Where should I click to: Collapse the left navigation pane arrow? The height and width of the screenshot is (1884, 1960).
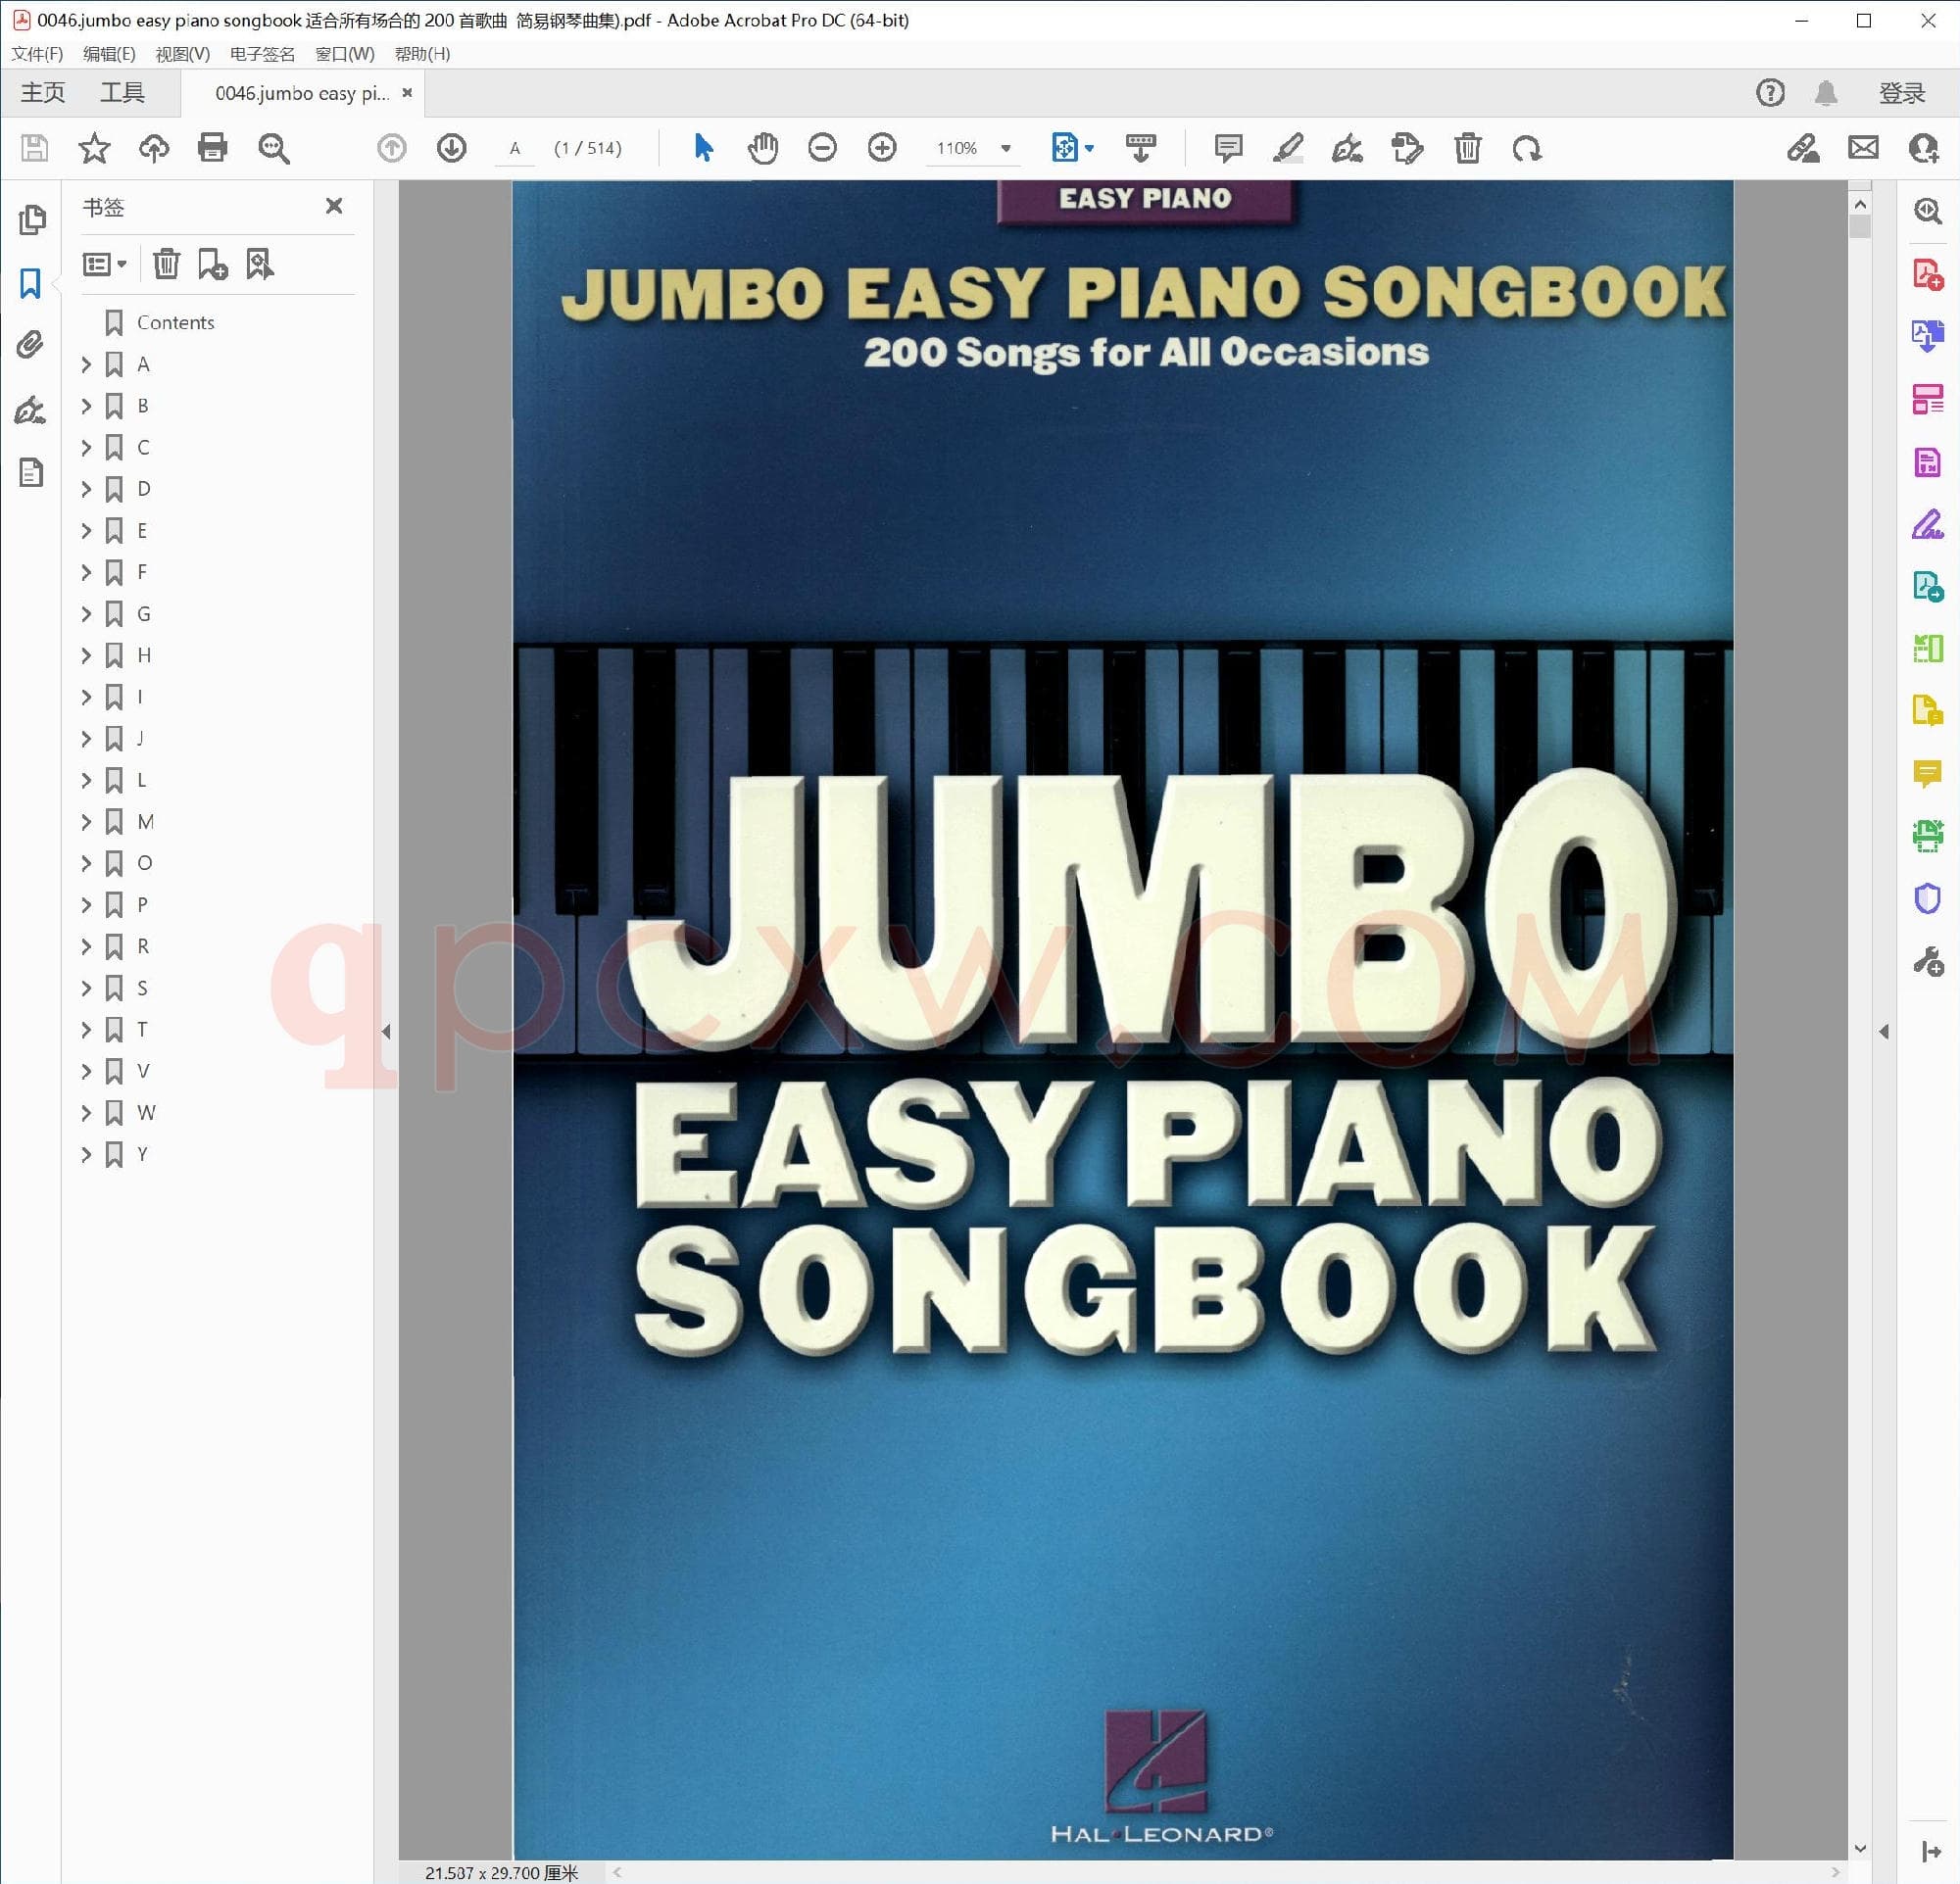coord(386,1032)
